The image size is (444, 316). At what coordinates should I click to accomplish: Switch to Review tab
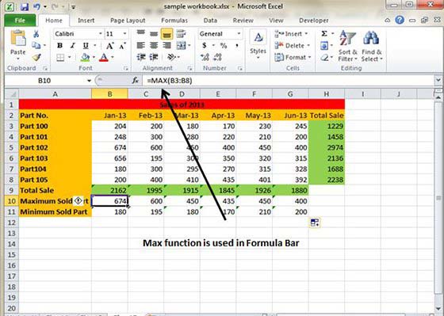(x=243, y=21)
